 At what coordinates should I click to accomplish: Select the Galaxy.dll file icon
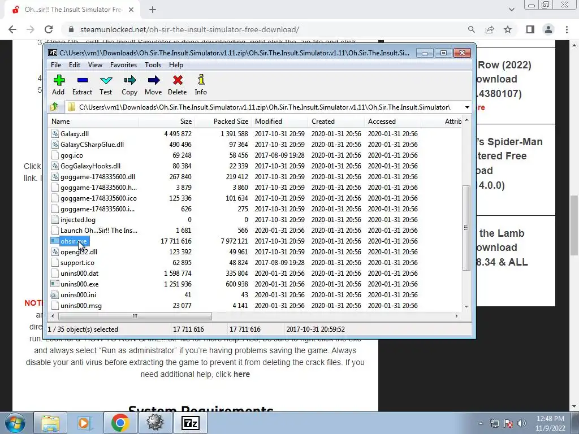(55, 133)
